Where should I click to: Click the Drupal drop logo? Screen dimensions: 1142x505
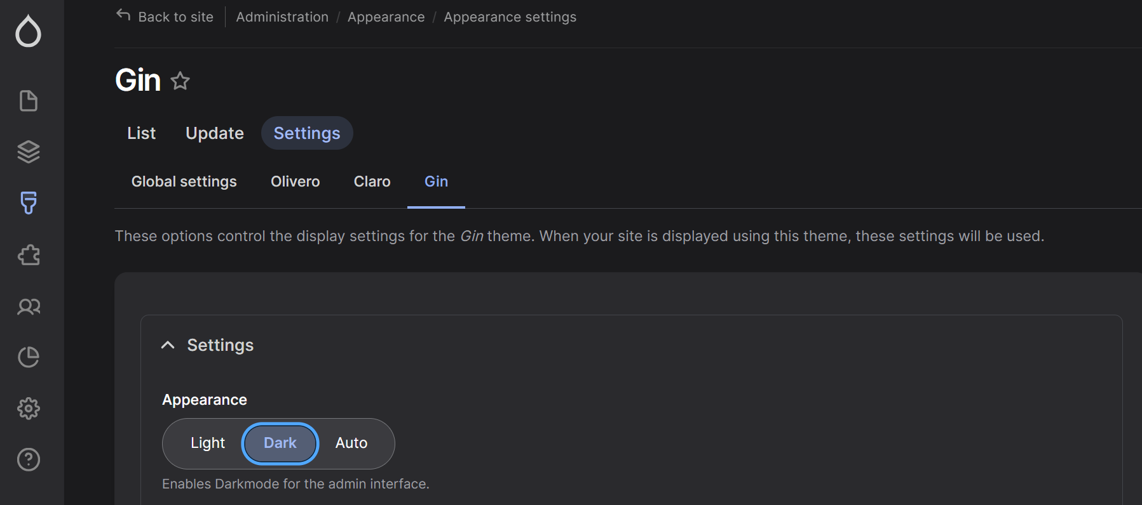pos(29,31)
